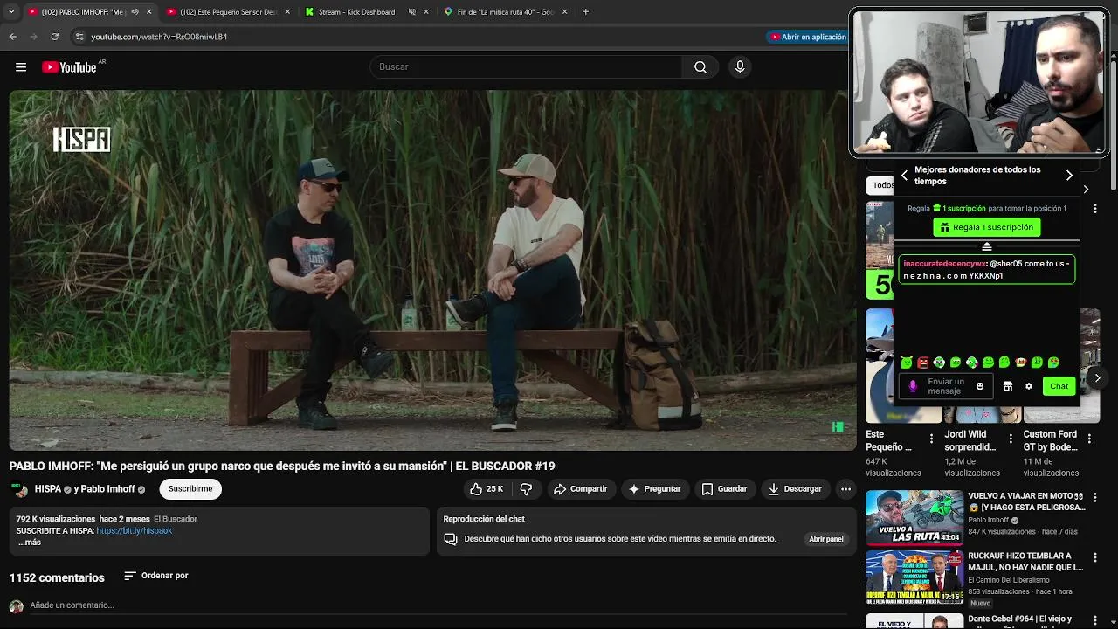
Task: Select the Todos filter chip
Action: click(880, 185)
